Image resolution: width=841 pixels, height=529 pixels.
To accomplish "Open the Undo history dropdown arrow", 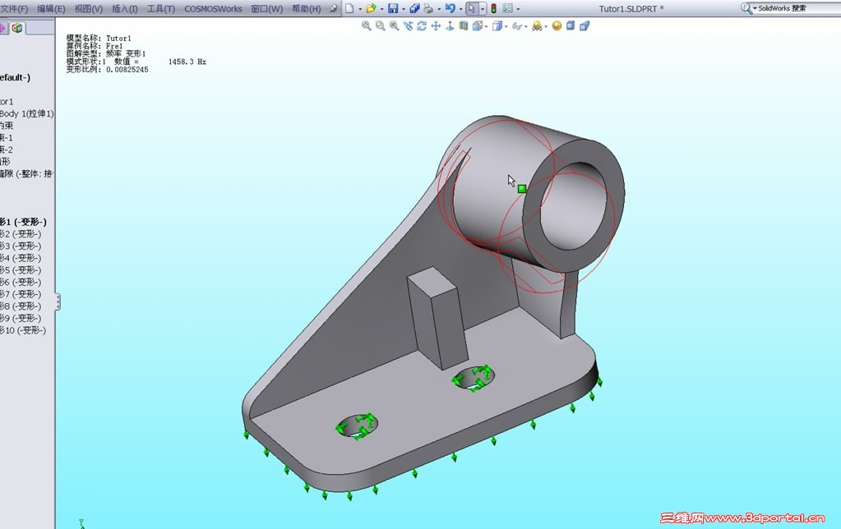I will point(460,9).
